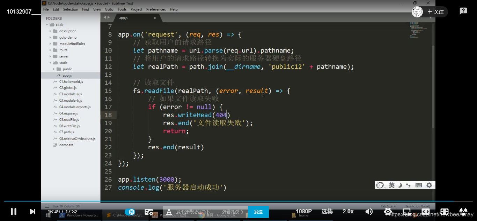Switch to wide screen mode

tap(426, 212)
